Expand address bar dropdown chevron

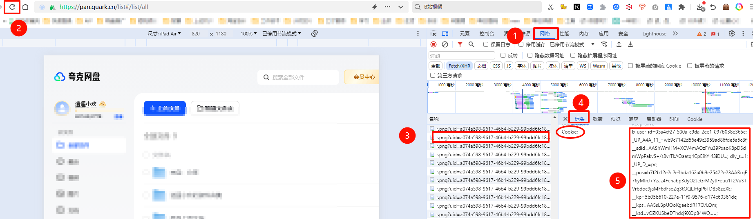(401, 7)
